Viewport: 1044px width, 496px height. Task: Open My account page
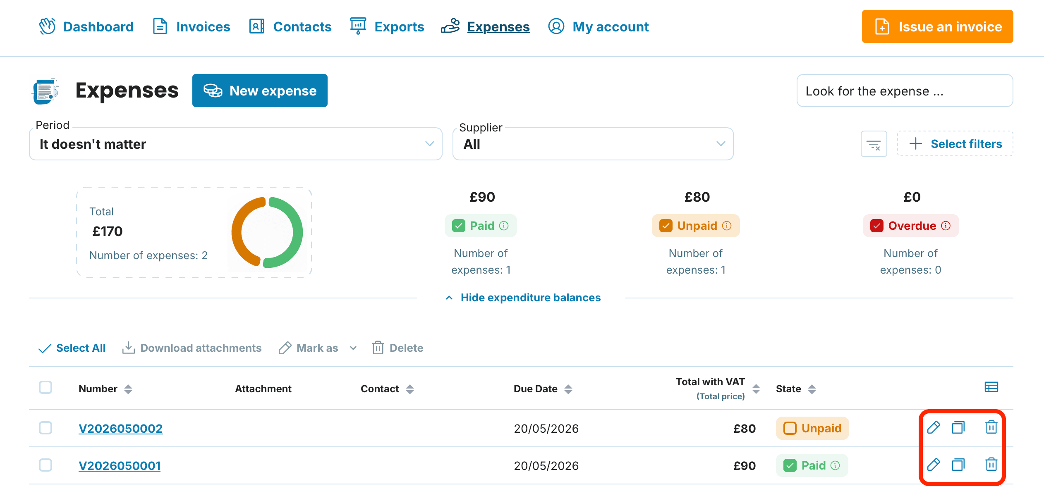[598, 26]
